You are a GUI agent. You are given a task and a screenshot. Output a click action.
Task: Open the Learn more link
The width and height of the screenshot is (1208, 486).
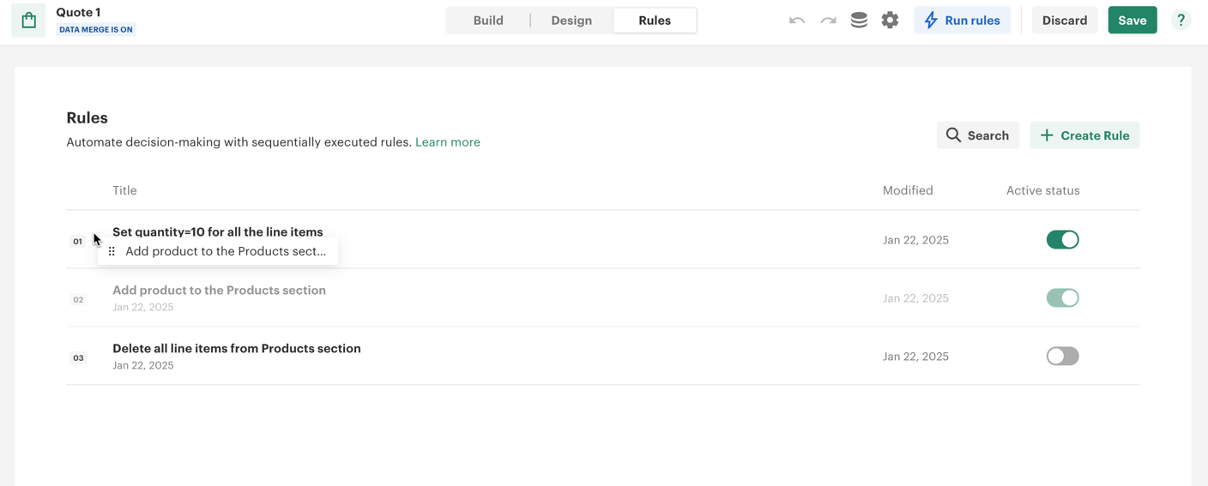pyautogui.click(x=447, y=142)
